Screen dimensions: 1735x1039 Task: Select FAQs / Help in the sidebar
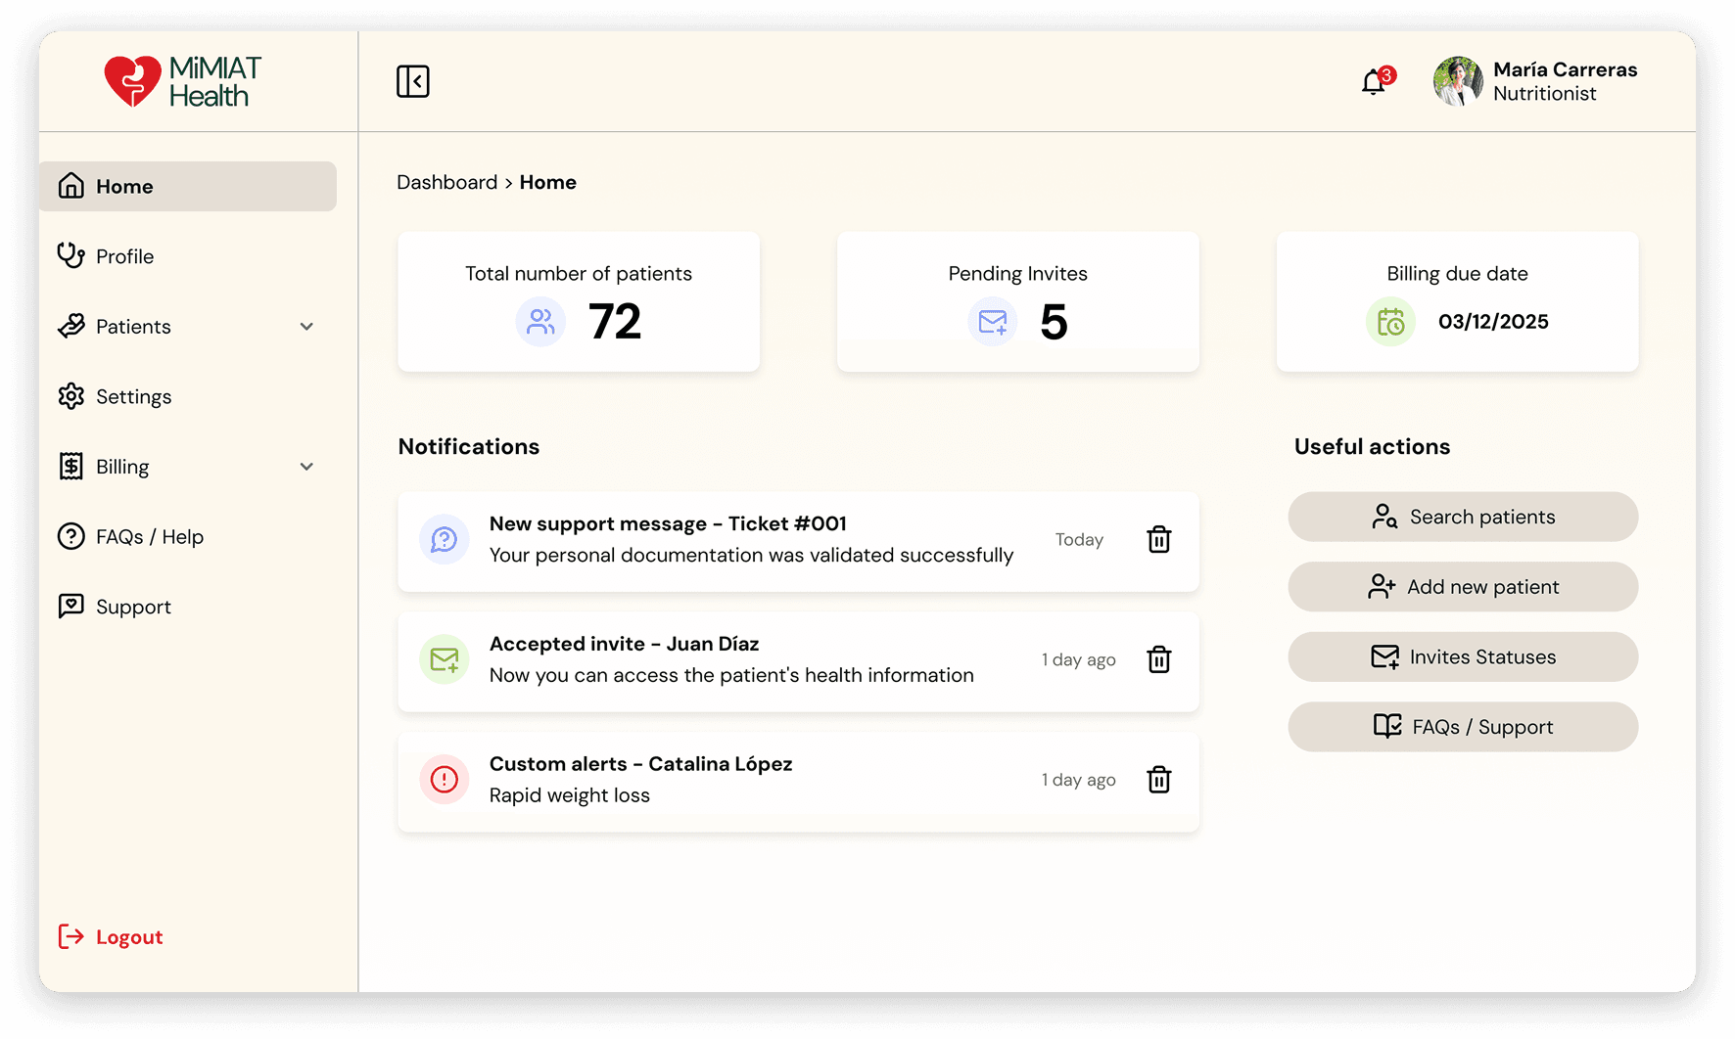[x=149, y=536]
